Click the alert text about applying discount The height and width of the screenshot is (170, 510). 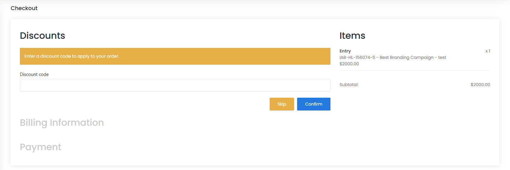tap(72, 56)
